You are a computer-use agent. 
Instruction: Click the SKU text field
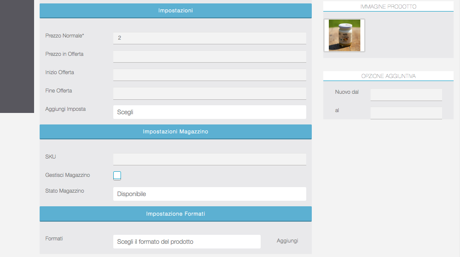[x=209, y=159]
